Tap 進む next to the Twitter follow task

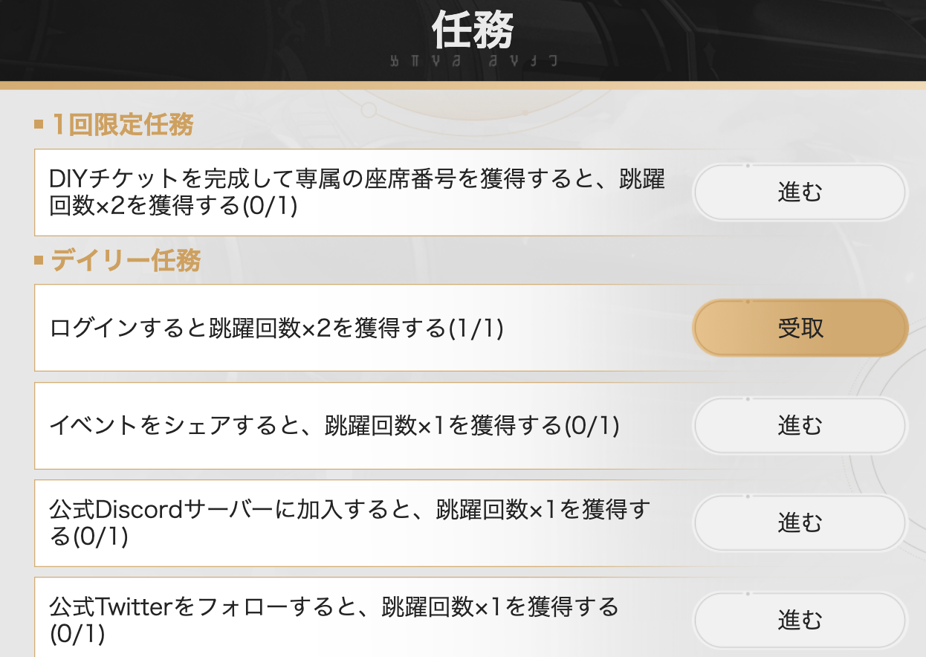tap(800, 619)
